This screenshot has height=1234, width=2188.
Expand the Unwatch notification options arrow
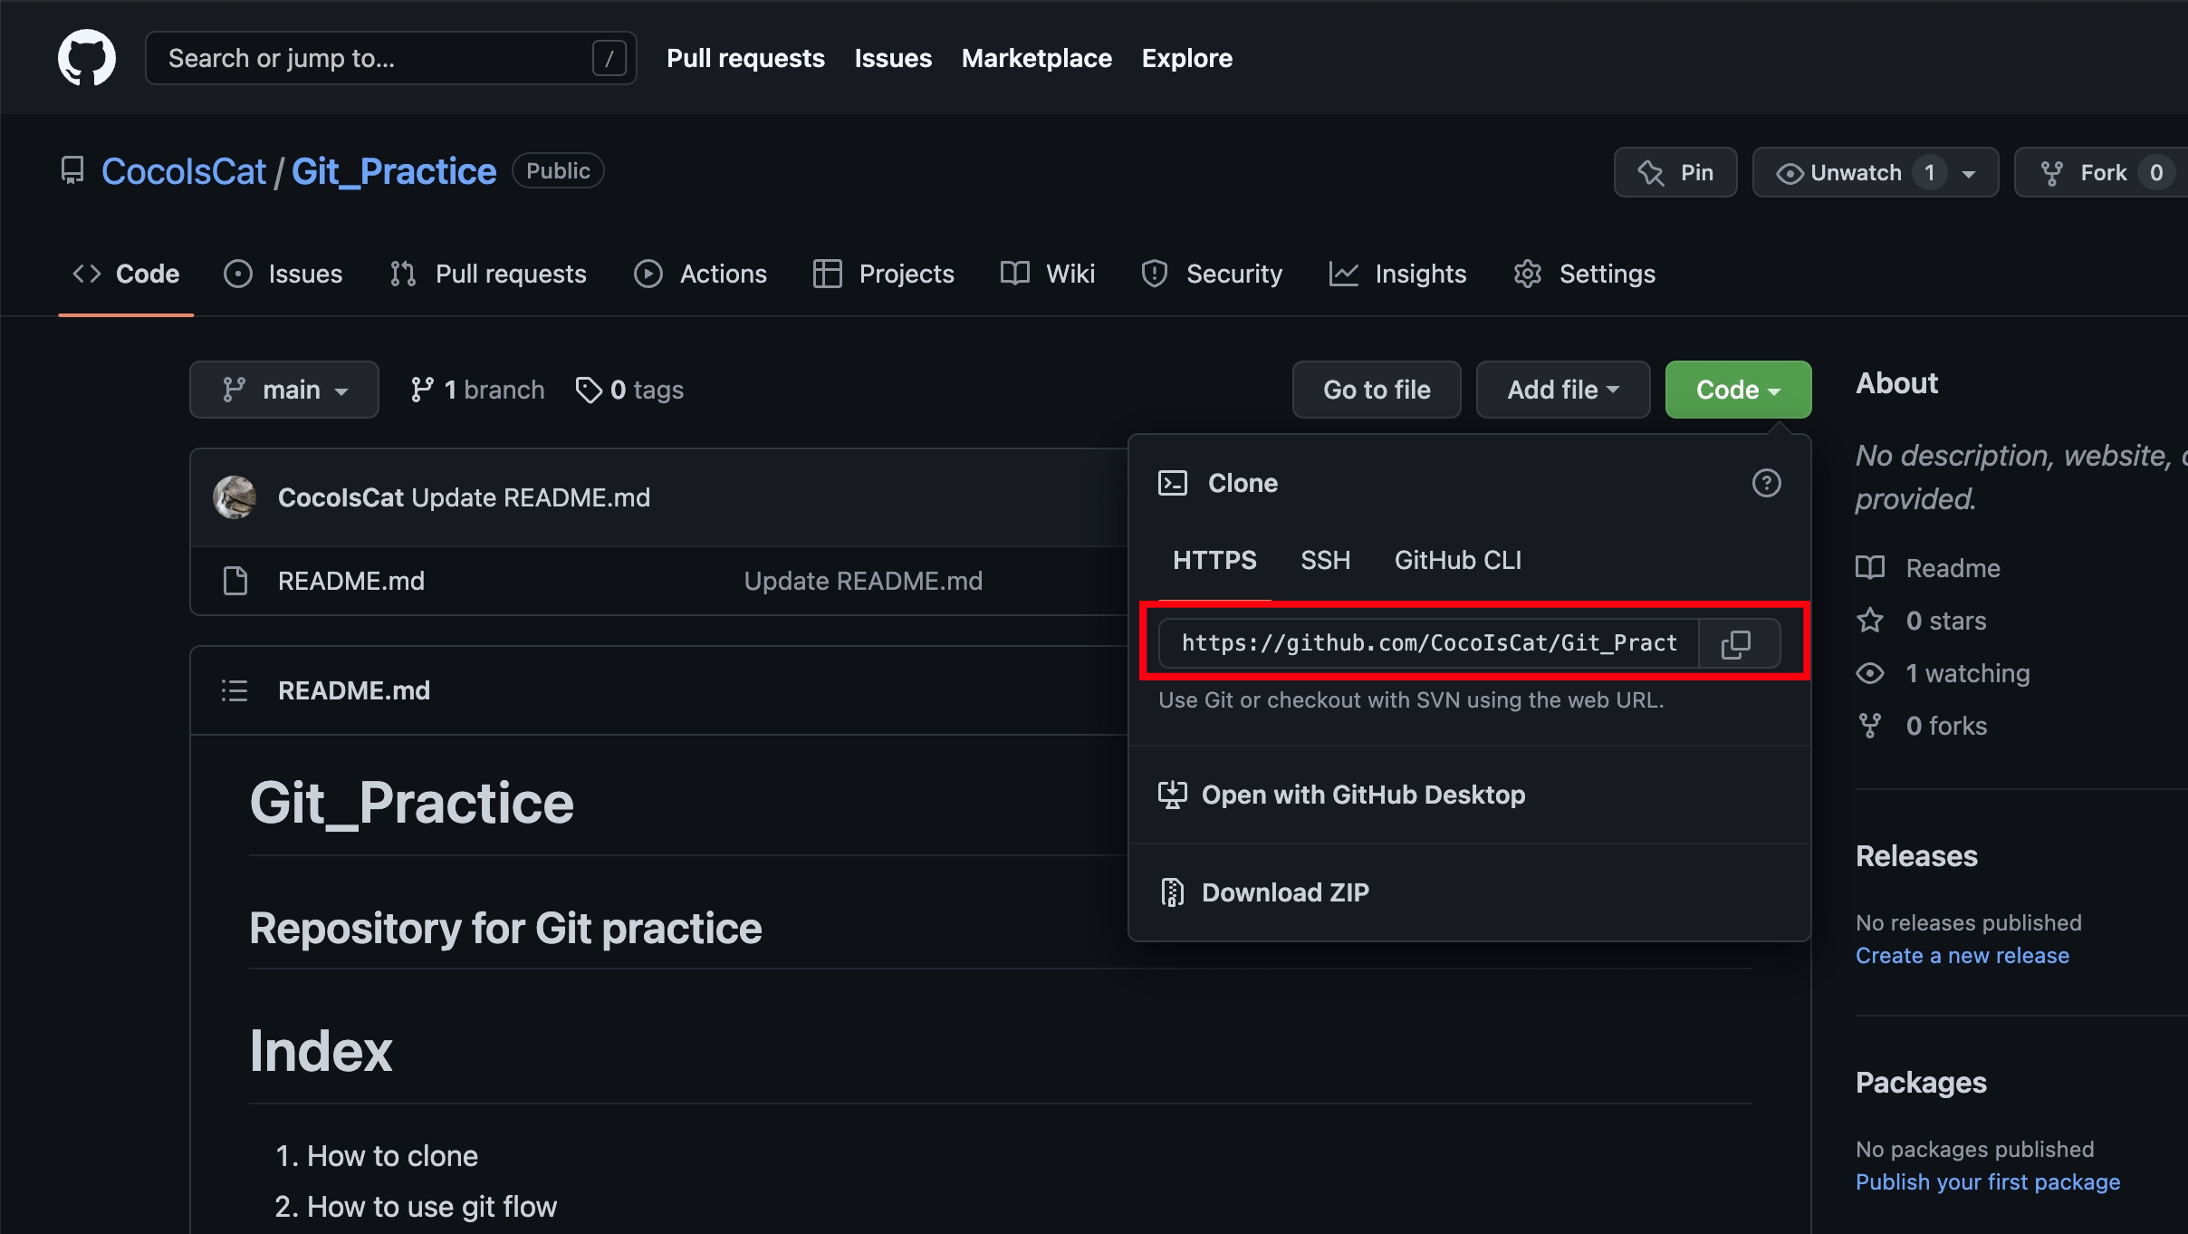pos(1969,173)
